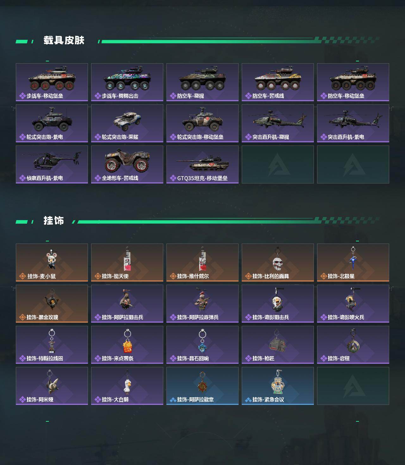Image resolution: width=405 pixels, height=465 pixels.
Task: Select the 挂饰-阿萨拉徽章 badge charm
Action: point(202,386)
